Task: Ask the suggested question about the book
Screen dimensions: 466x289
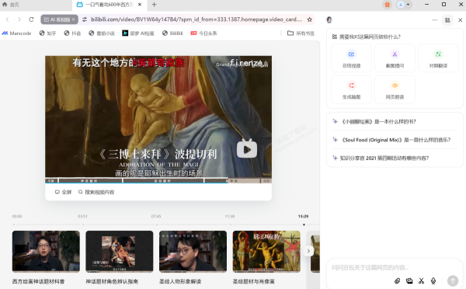Action: [x=395, y=122]
